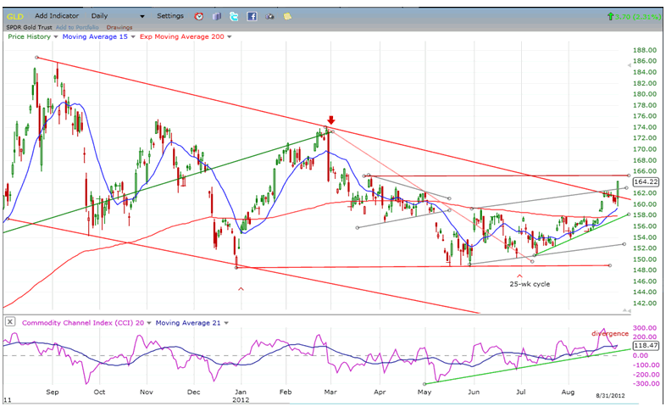Screen dimensions: 666x412
Task: Click the camera snapshot icon
Action: coord(270,16)
